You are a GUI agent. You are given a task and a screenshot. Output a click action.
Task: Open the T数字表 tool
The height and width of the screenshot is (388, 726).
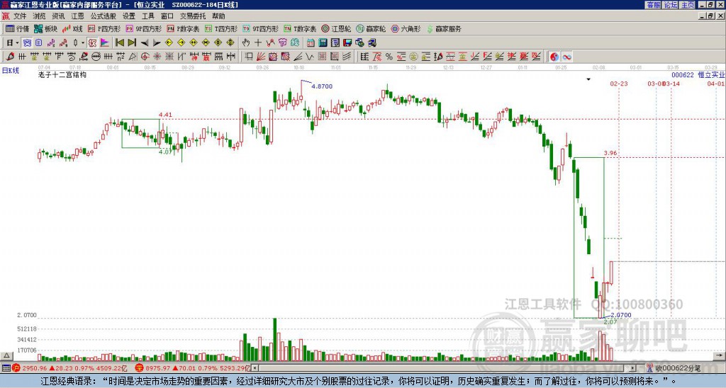300,28
